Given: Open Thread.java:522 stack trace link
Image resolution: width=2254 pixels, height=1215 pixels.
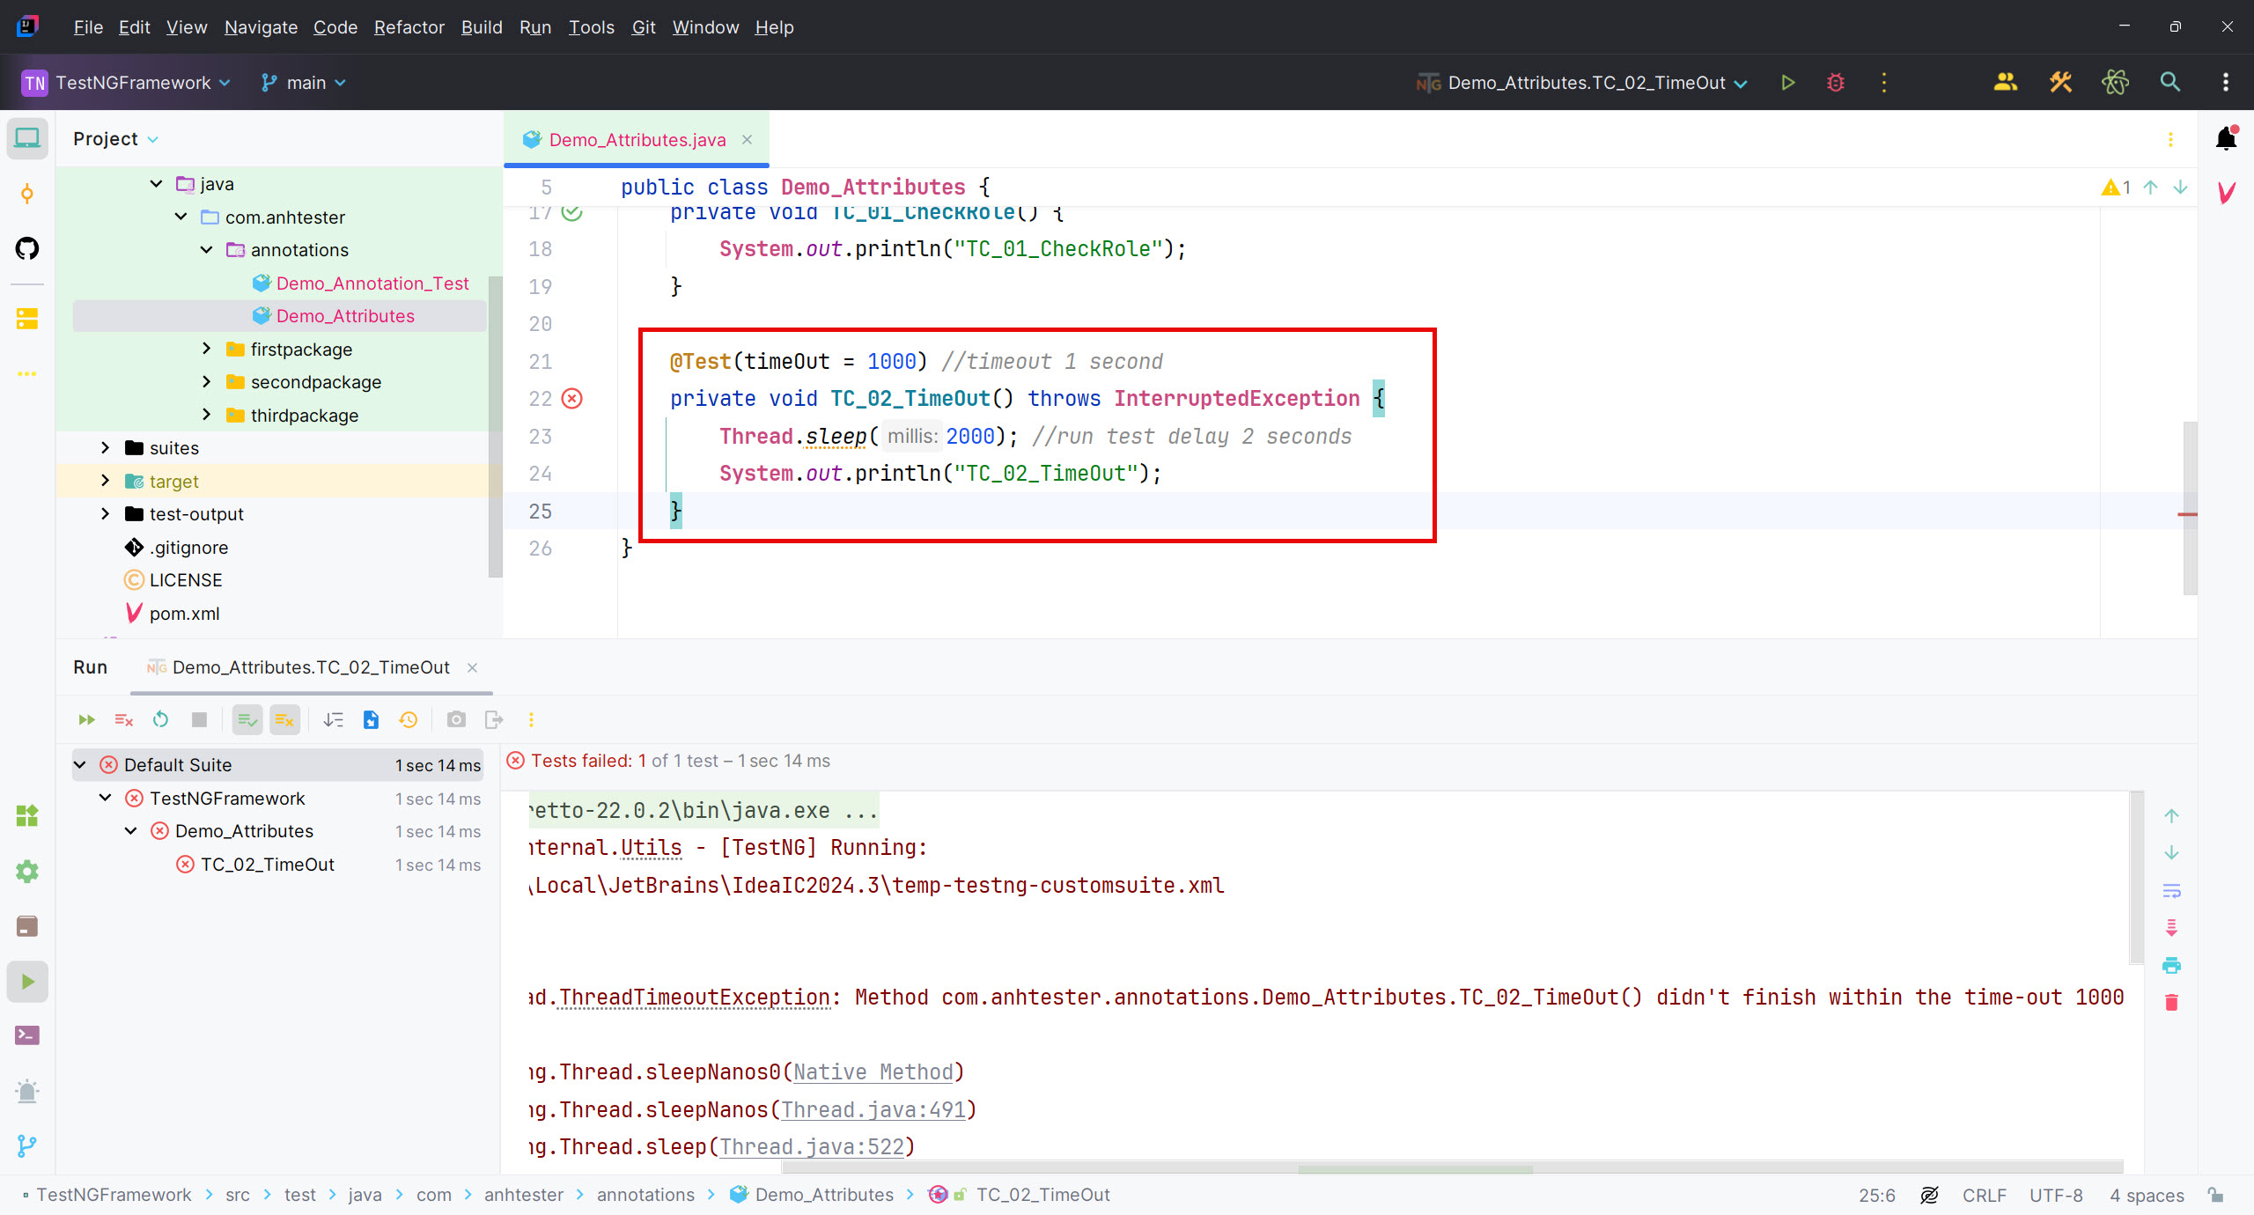Looking at the screenshot, I should tap(812, 1146).
